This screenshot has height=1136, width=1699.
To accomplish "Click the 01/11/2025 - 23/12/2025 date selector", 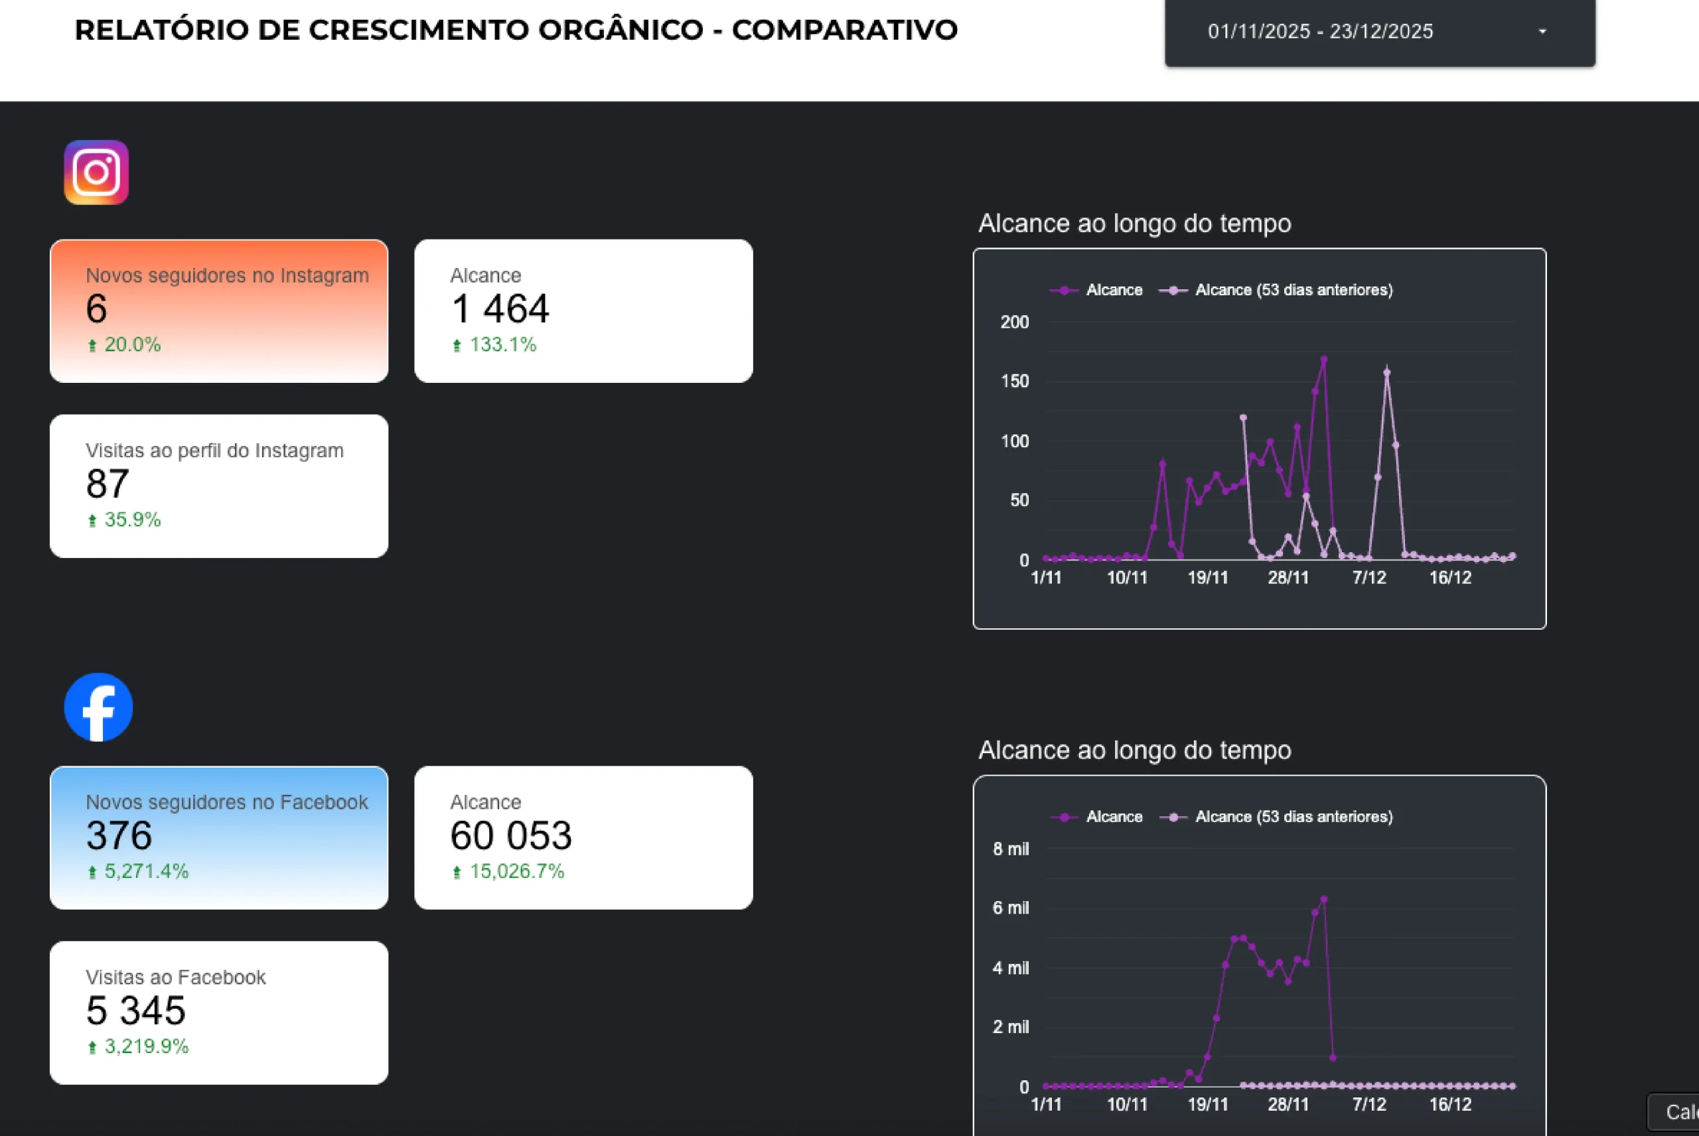I will click(x=1320, y=31).
